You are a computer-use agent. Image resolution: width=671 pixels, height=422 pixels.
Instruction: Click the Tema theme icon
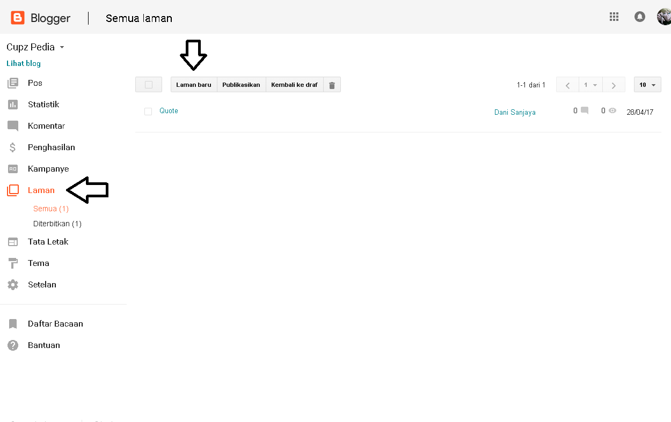pos(12,263)
